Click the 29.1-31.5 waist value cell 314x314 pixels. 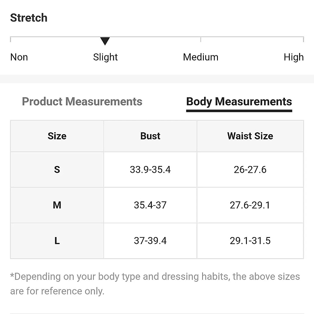point(250,241)
